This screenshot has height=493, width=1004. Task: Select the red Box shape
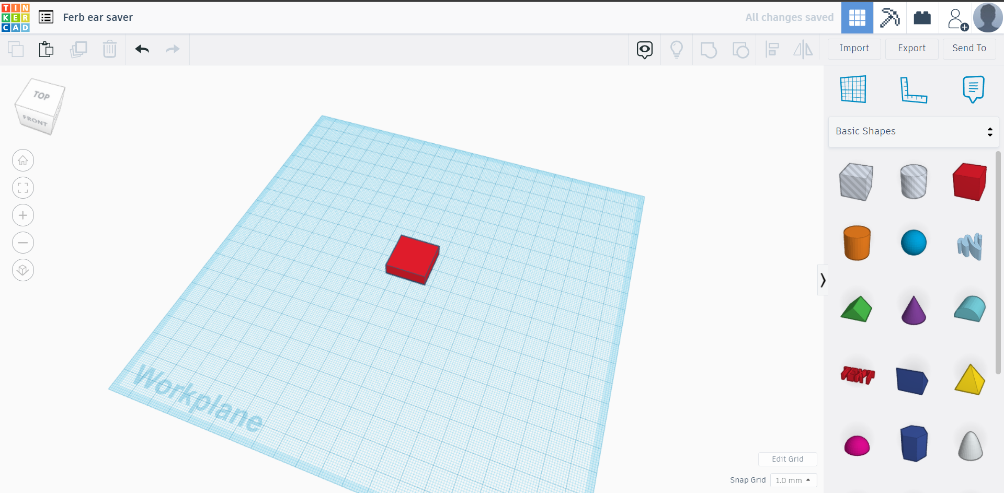point(969,182)
